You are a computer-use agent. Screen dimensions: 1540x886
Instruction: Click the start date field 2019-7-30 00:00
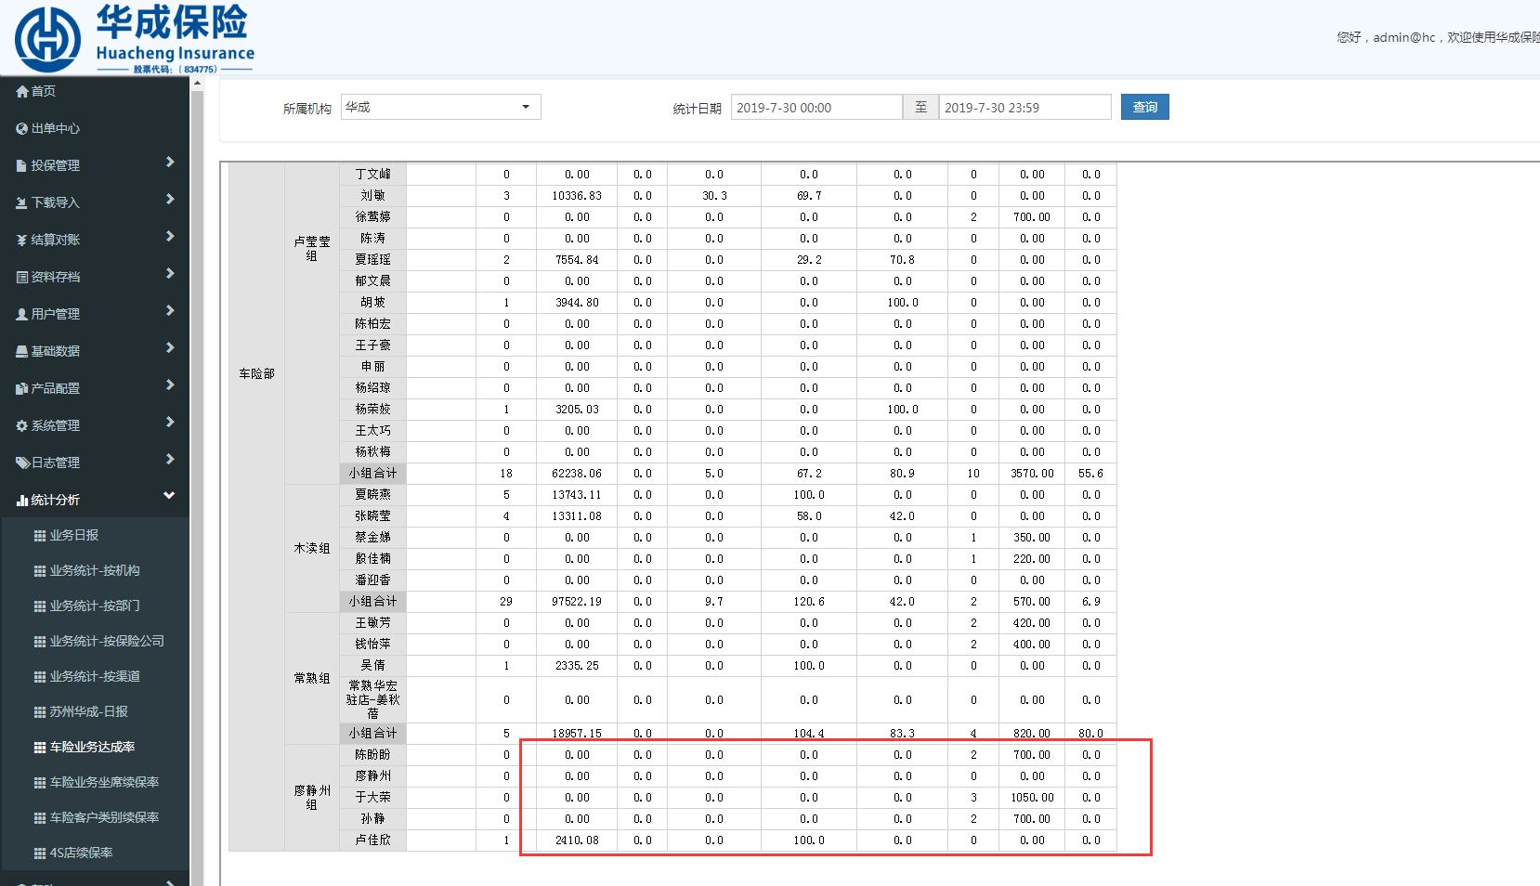816,107
